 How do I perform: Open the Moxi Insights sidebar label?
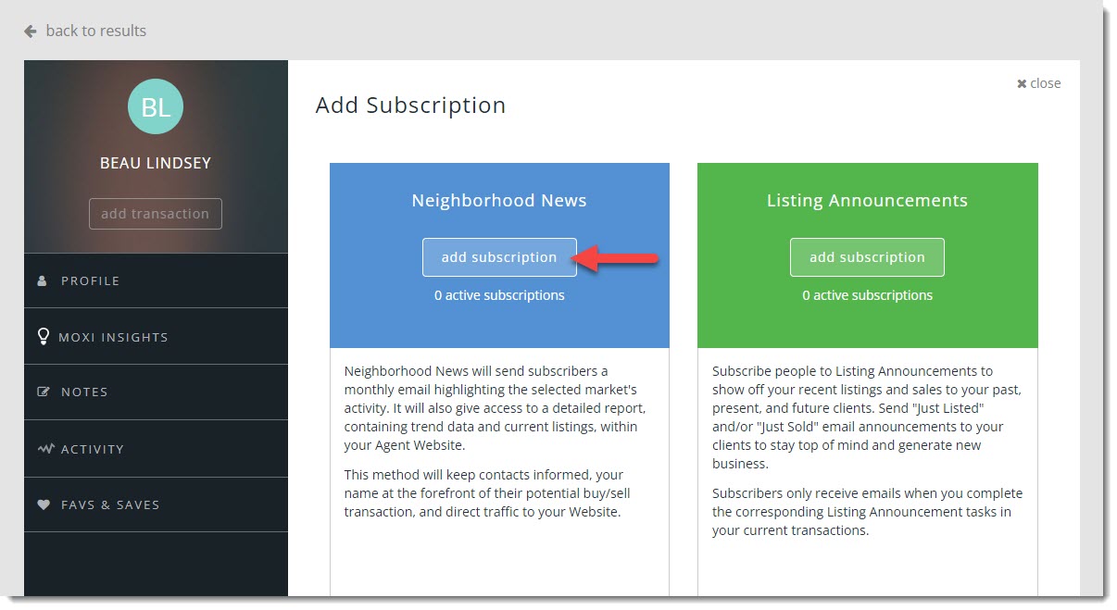click(x=113, y=337)
